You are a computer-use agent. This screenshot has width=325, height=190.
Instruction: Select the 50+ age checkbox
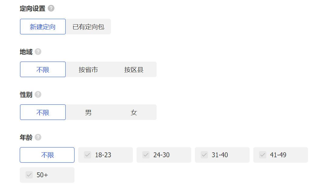29,175
